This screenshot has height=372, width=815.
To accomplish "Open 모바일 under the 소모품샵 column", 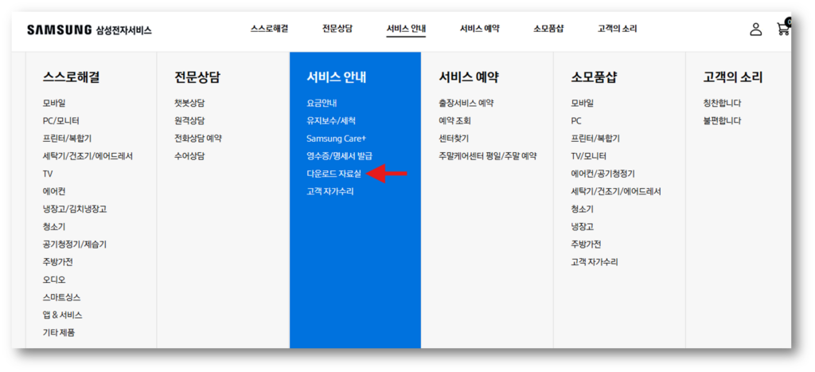I will pos(582,103).
